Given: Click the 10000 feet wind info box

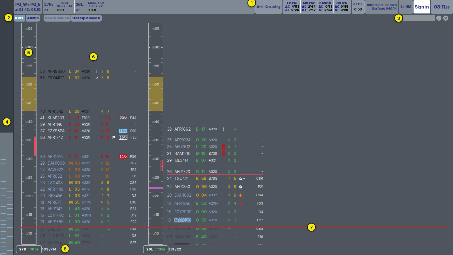Looking at the screenshot, I should click(382, 7).
